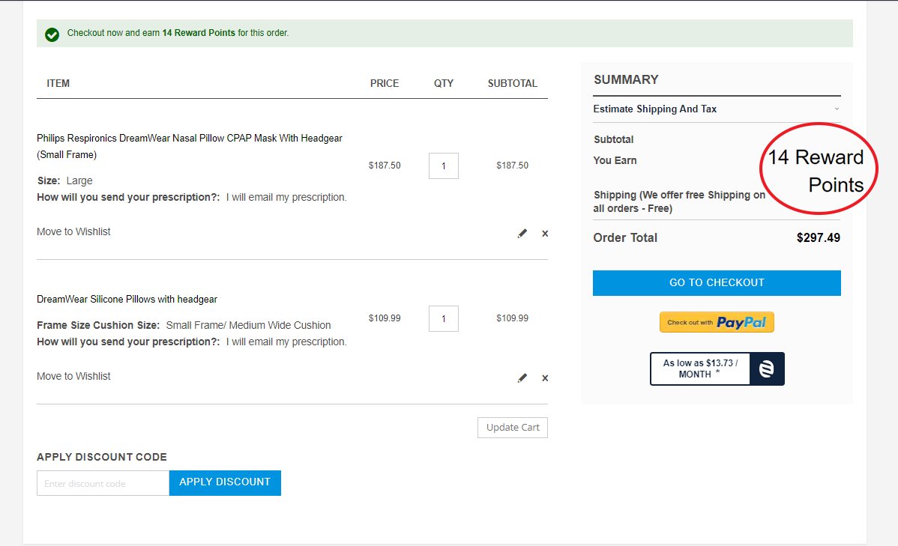Viewport: 898px width, 546px height.
Task: Click the Size: Large option text
Action: click(64, 181)
